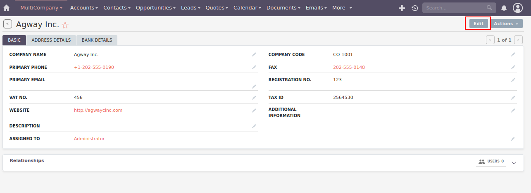
Task: Edit Company Name field pencil icon
Action: point(254,54)
